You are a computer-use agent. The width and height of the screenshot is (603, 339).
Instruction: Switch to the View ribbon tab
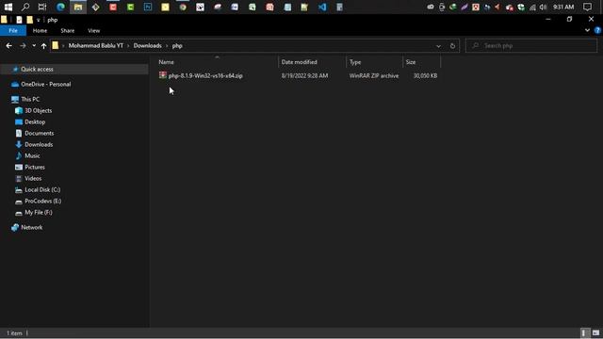pos(93,31)
